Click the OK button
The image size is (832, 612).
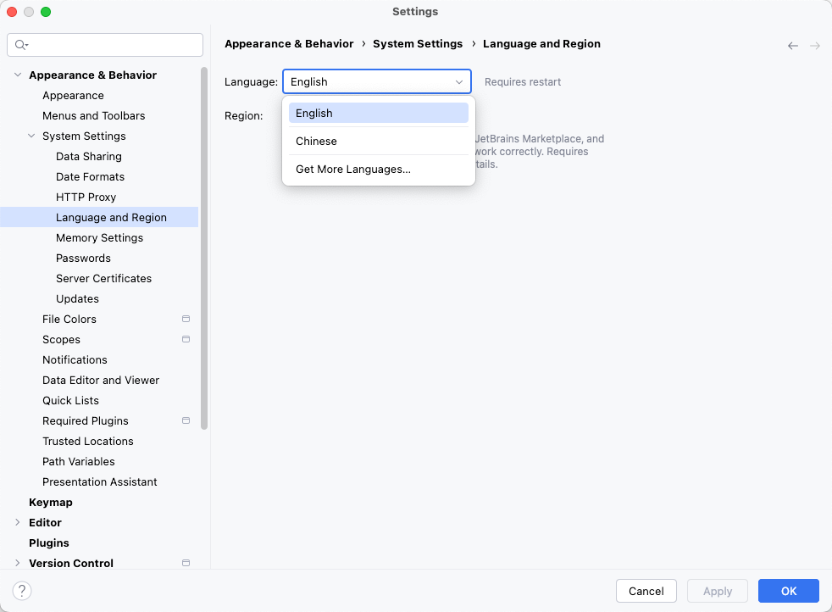789,592
